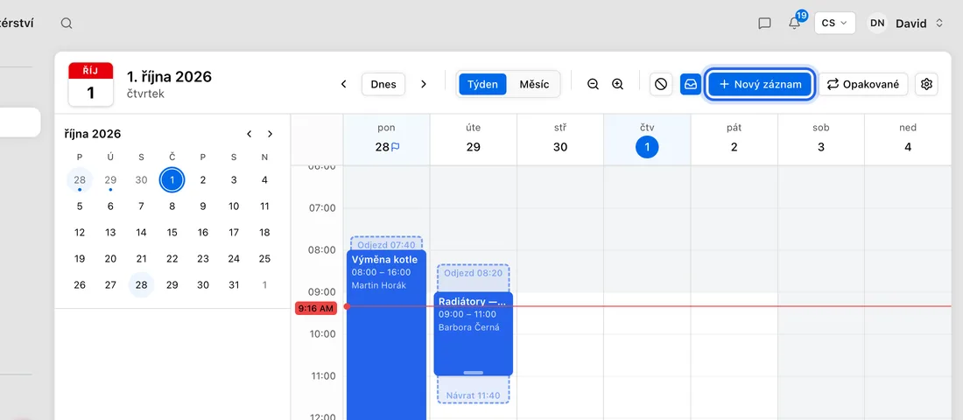Create a new entry with Nový záznam
This screenshot has height=420, width=963.
(x=760, y=84)
